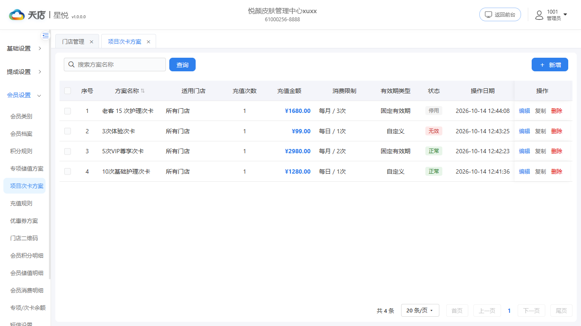The image size is (581, 326).
Task: Collapse the sidebar with the menu fold icon
Action: click(46, 36)
